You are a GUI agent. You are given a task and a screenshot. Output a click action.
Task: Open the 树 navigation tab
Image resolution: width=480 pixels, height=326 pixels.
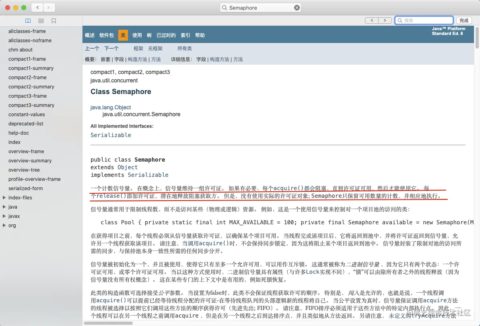(149, 35)
